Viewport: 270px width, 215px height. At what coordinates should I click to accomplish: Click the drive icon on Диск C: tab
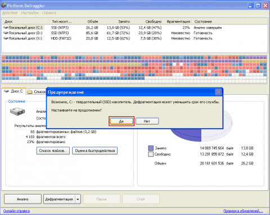point(7,91)
